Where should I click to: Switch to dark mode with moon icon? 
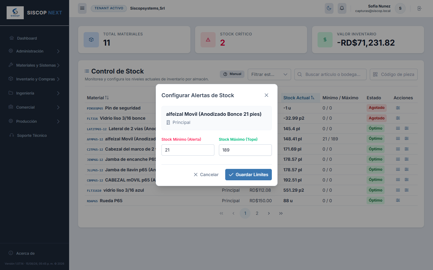[329, 8]
